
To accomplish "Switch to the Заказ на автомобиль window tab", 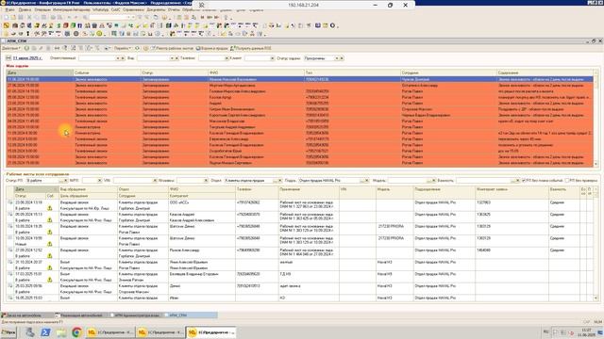I will (26, 315).
